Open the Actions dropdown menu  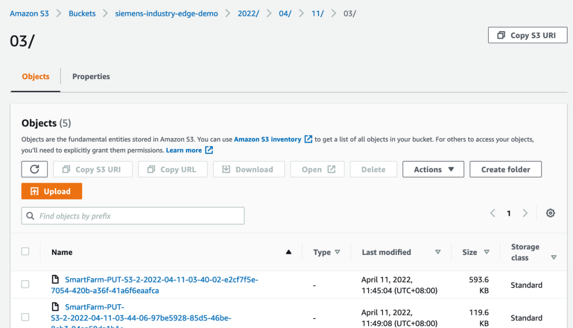(x=433, y=169)
